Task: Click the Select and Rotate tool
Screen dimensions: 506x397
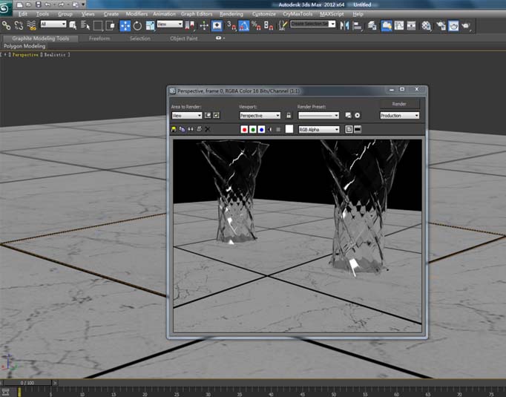Action: click(x=138, y=25)
